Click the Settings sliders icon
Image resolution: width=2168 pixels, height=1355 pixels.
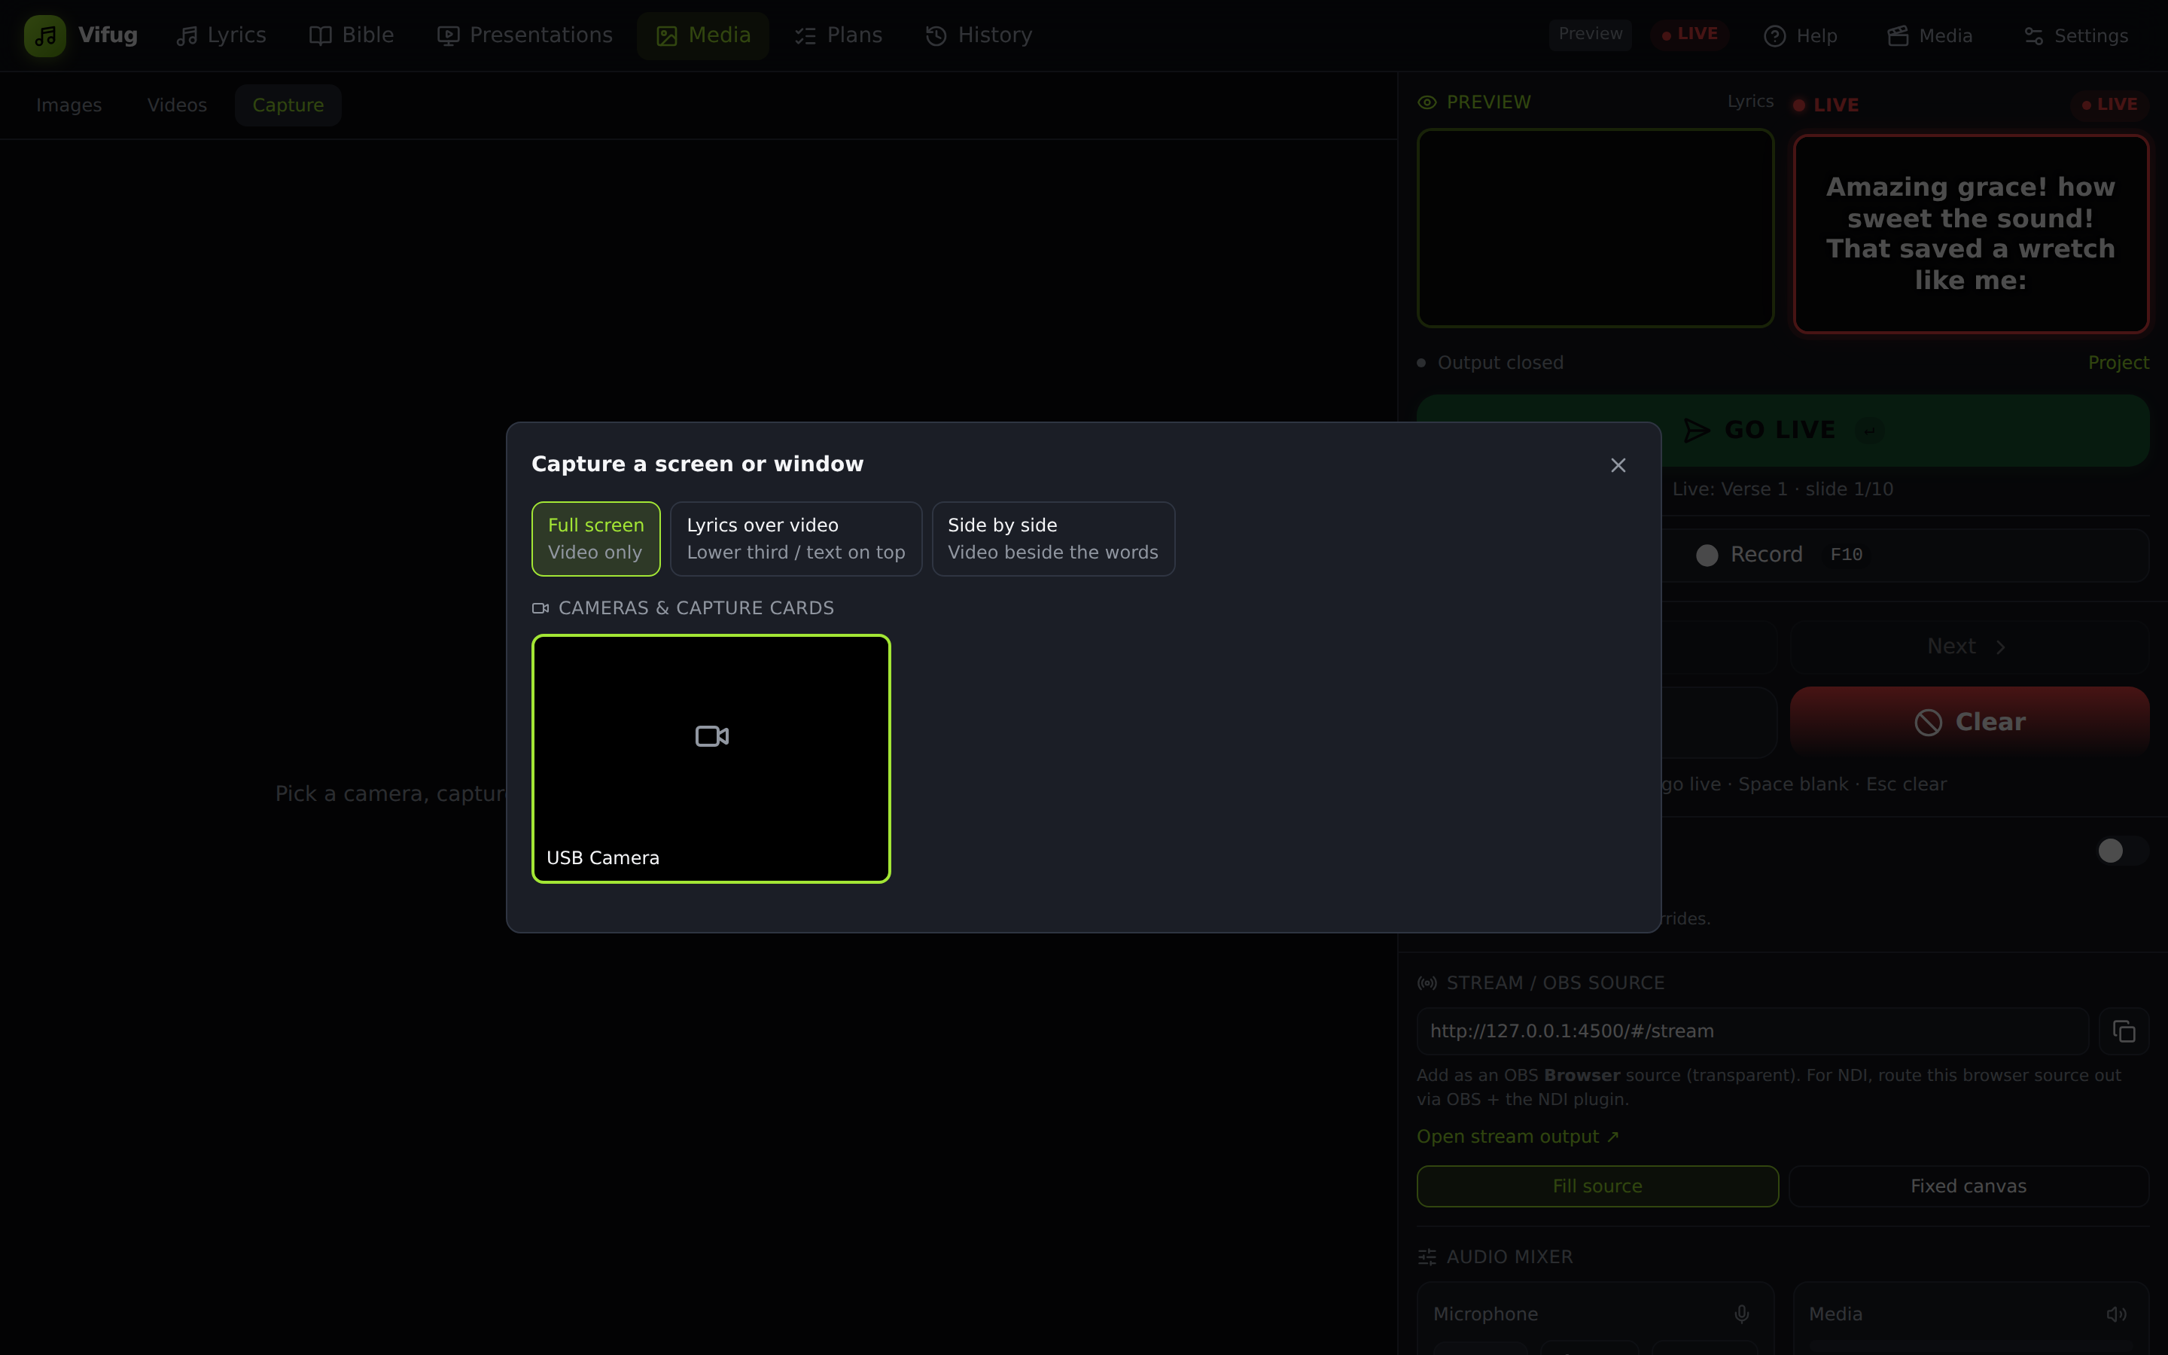coord(2033,36)
